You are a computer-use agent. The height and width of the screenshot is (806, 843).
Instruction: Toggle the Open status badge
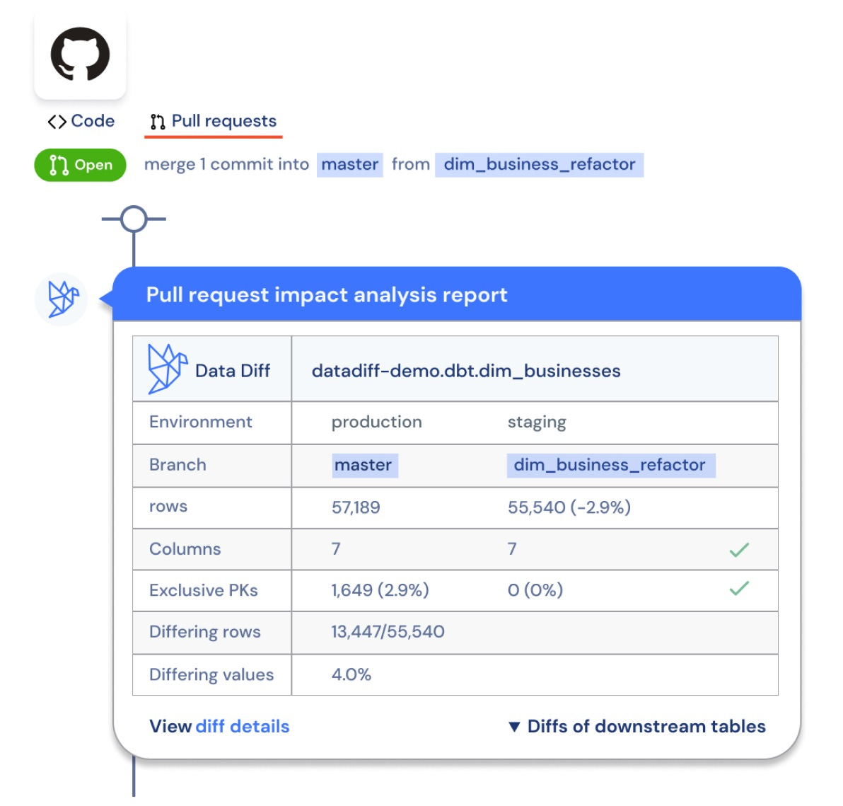point(79,164)
